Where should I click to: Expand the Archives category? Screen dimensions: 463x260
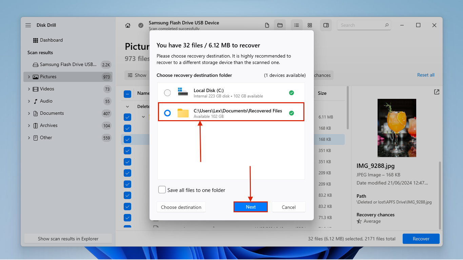29,126
